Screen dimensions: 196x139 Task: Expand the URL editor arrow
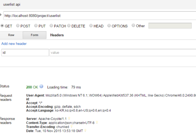tap(1, 15)
